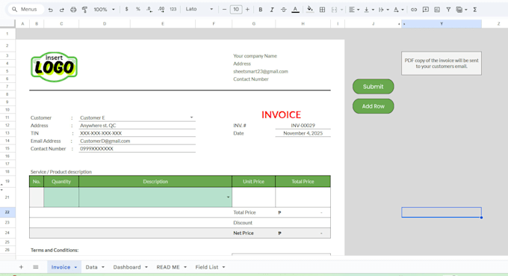Print the spreadsheet using printer icon
The height and width of the screenshot is (276, 508).
[73, 10]
